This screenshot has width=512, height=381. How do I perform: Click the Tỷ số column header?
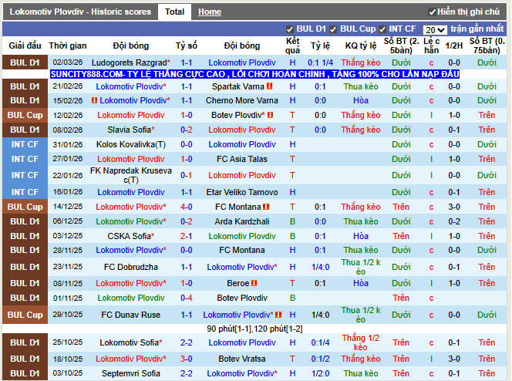pyautogui.click(x=187, y=46)
